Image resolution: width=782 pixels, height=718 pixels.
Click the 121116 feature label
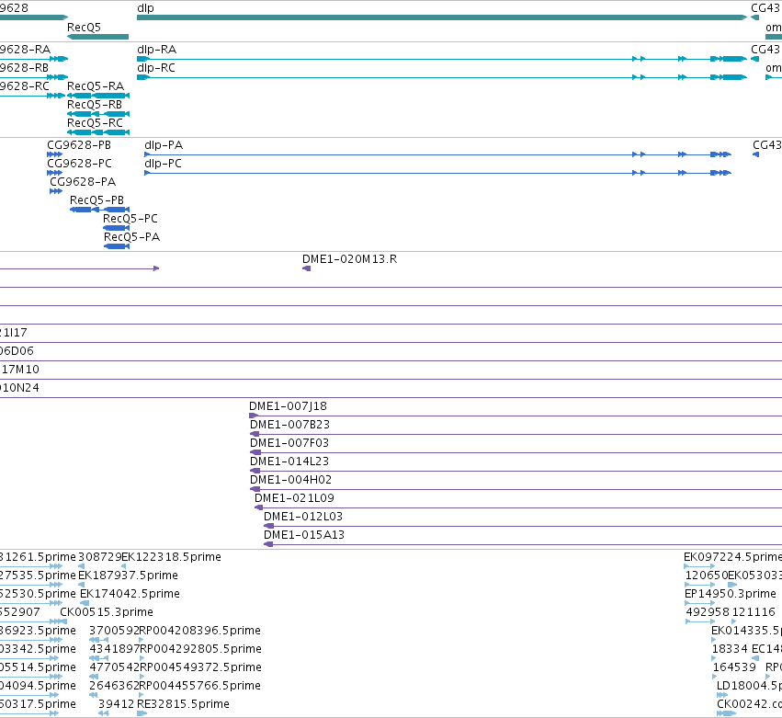[754, 612]
